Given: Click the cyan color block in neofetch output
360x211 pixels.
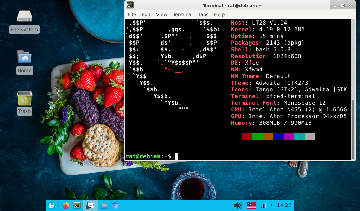Looking at the screenshot, I should pyautogui.click(x=300, y=136).
